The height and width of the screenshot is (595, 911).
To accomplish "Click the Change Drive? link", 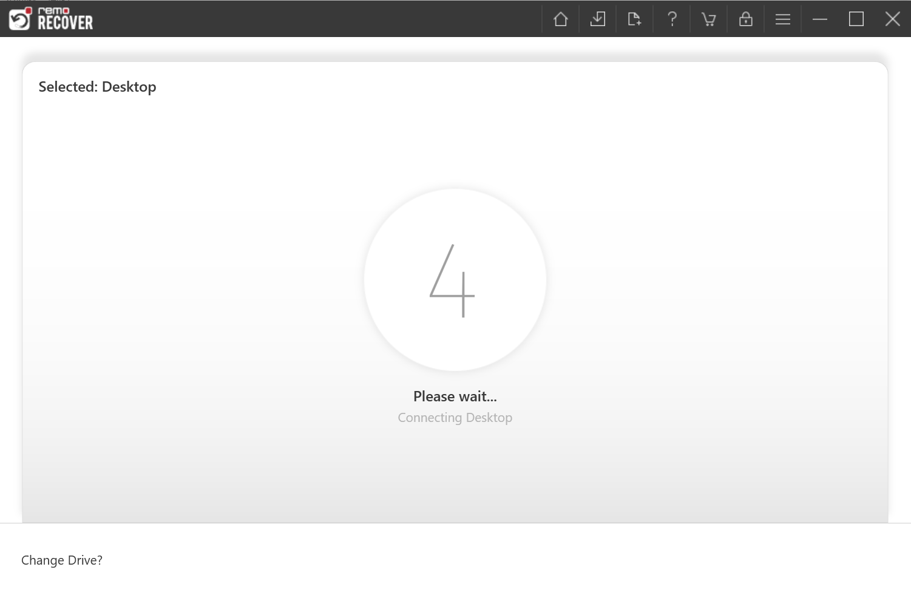I will click(x=62, y=560).
